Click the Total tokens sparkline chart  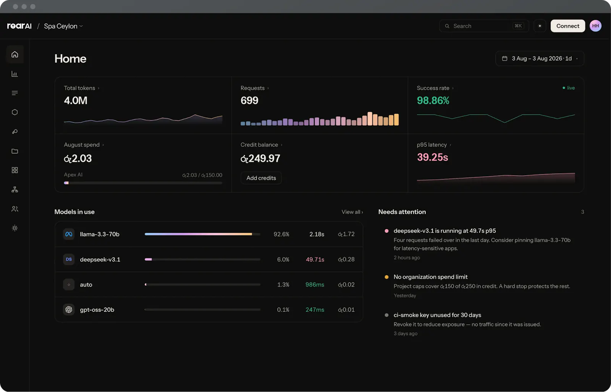[x=143, y=119]
